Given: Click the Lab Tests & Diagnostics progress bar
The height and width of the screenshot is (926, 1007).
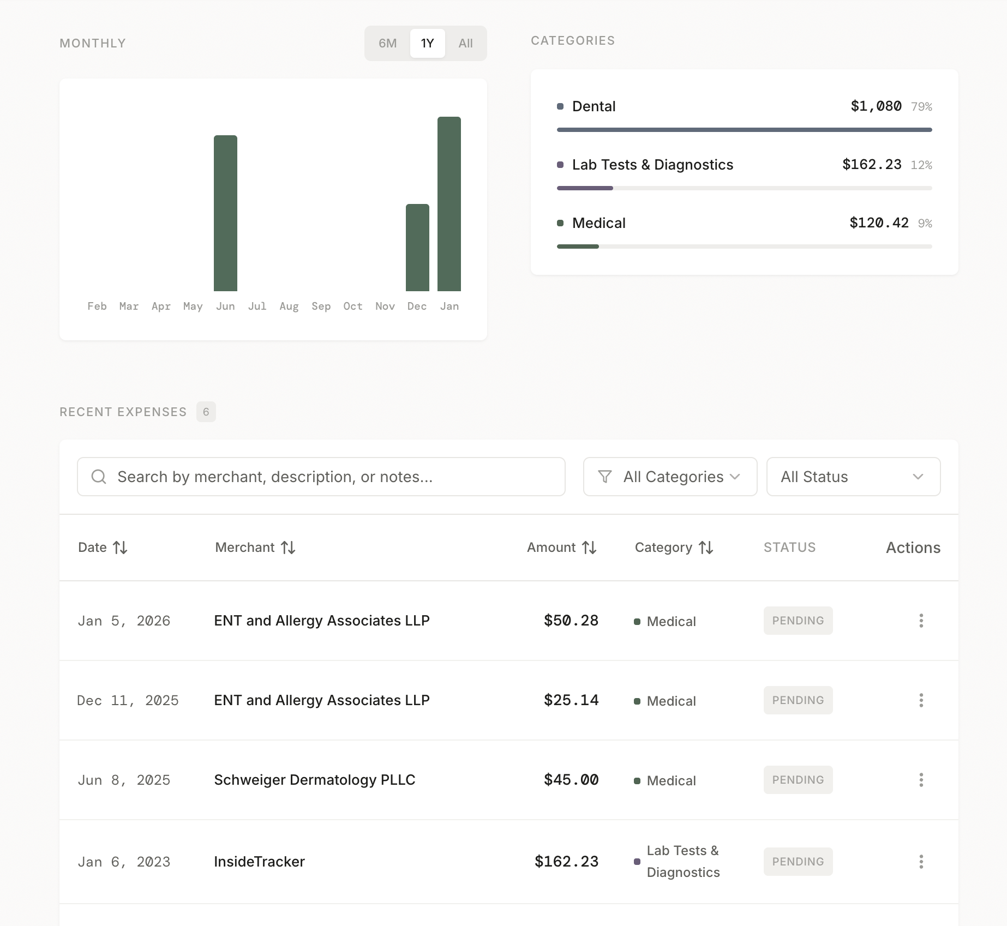Looking at the screenshot, I should click(x=744, y=188).
